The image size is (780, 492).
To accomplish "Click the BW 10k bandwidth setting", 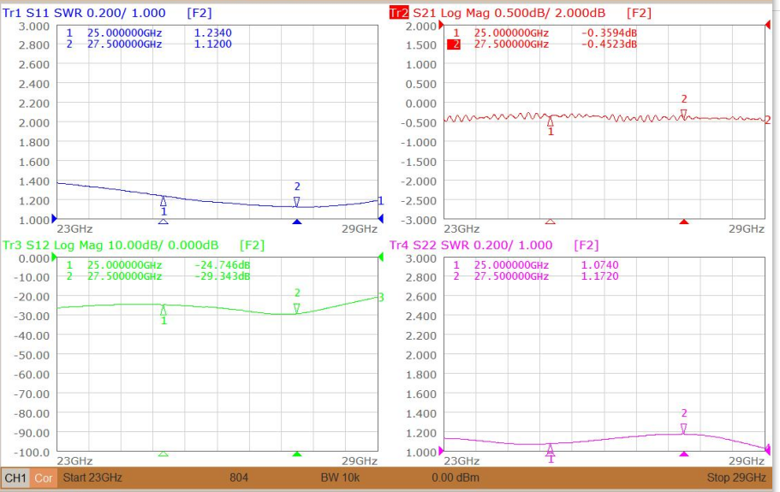I will point(340,477).
